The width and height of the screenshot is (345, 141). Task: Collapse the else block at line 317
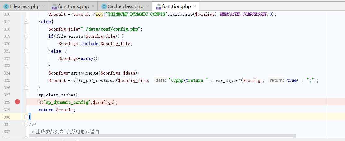[26, 21]
